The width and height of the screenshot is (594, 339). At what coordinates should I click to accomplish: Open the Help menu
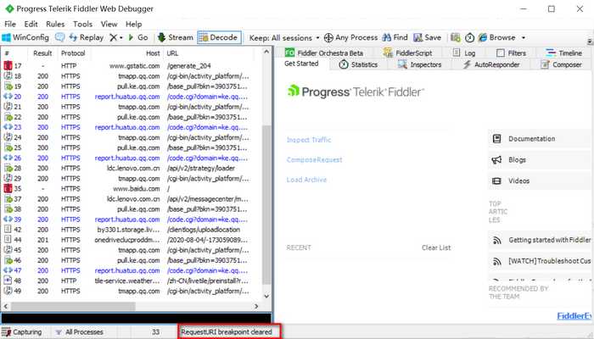coord(134,24)
